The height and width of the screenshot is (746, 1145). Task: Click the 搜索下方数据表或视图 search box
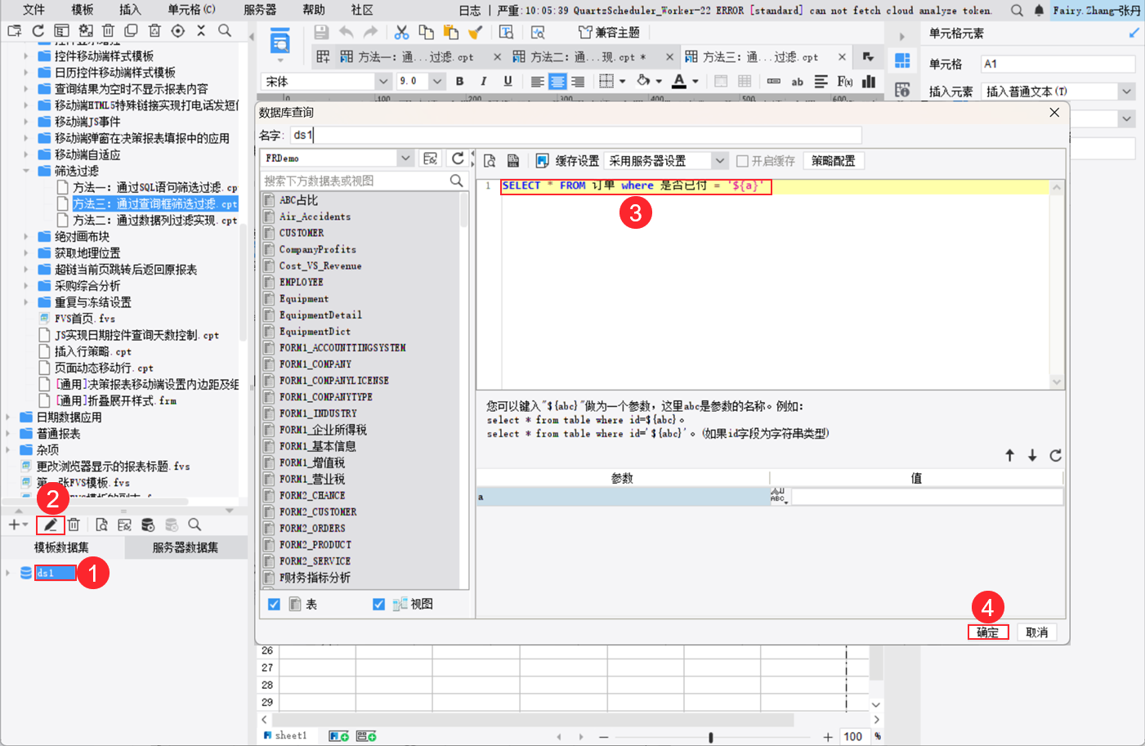[364, 181]
